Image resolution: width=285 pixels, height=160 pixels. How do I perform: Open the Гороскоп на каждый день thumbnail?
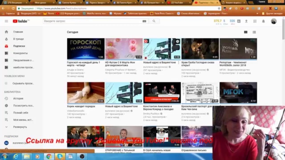click(x=86, y=48)
